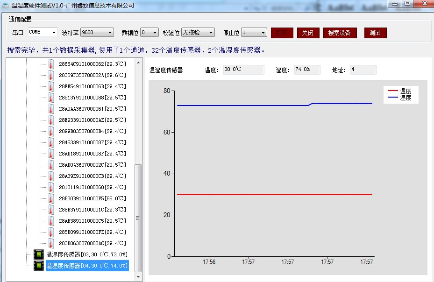Click chip icon of humidity sensor 03
Viewport: 434px width, 282px height.
pyautogui.click(x=39, y=254)
